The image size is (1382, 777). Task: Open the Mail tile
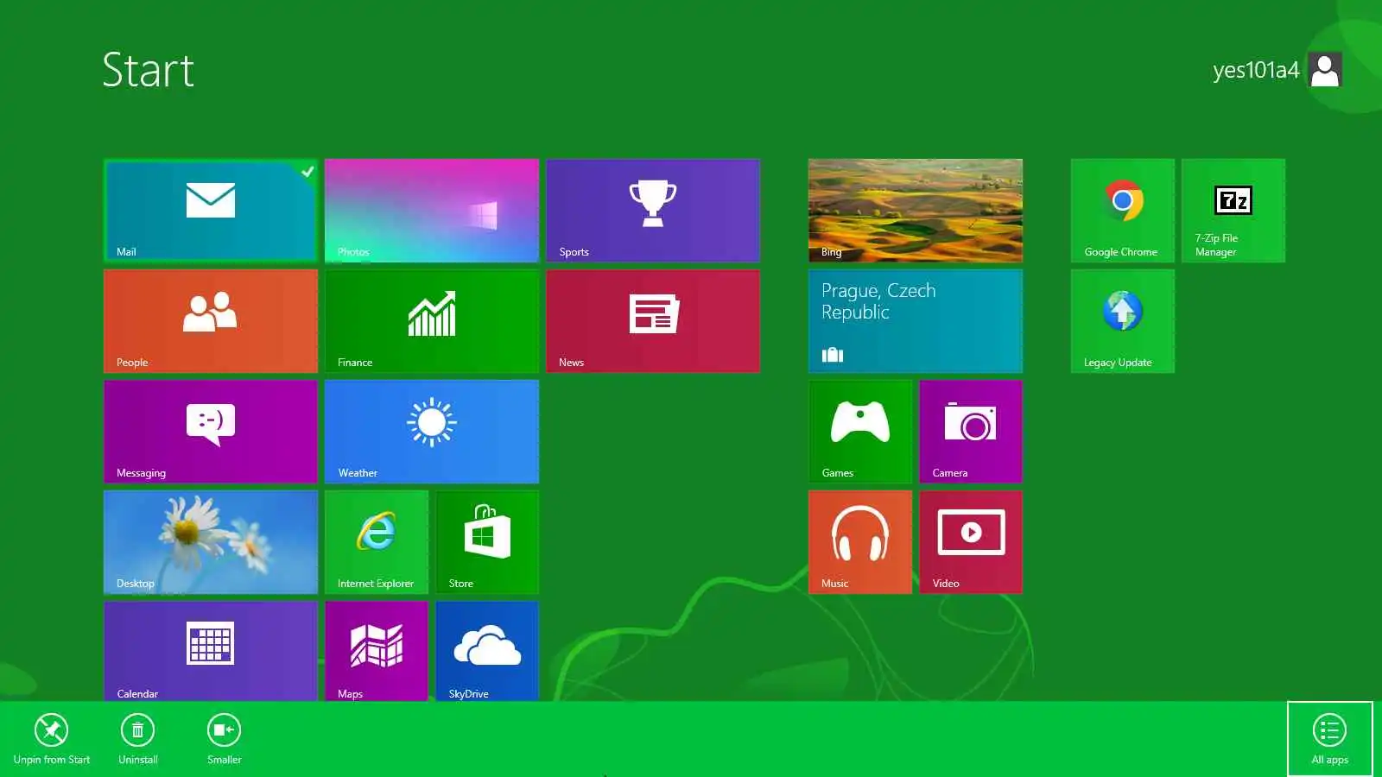click(x=211, y=211)
